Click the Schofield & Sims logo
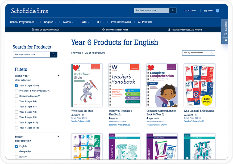The width and height of the screenshot is (233, 164). (x=30, y=11)
